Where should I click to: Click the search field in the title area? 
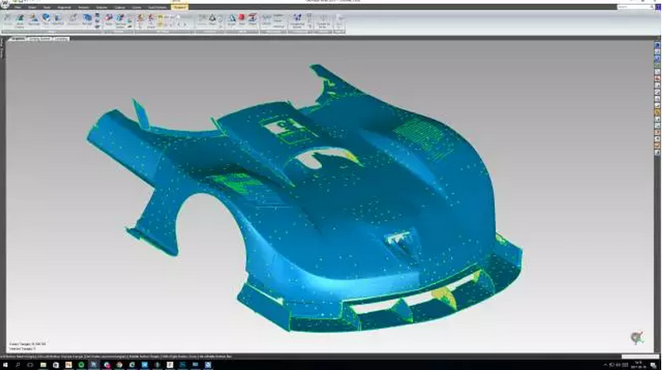(626, 7)
